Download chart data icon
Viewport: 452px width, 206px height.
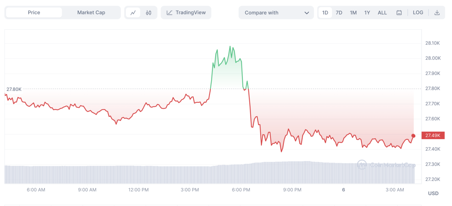point(437,13)
